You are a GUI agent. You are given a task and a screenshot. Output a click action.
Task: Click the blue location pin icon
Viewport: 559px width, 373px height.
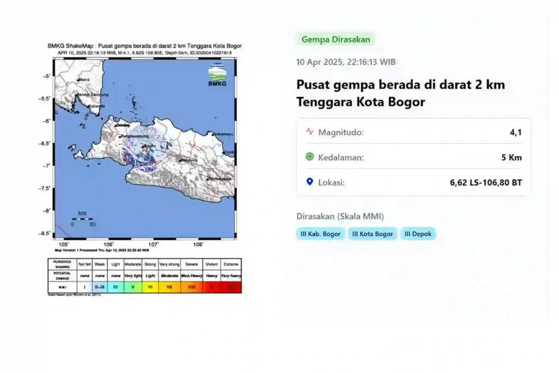coord(310,182)
